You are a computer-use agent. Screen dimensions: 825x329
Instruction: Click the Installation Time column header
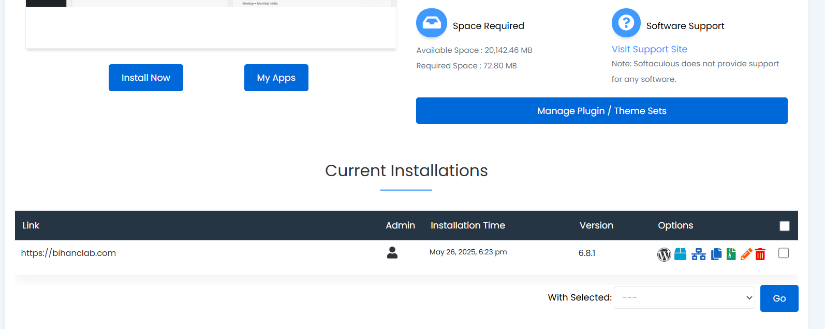[467, 225]
